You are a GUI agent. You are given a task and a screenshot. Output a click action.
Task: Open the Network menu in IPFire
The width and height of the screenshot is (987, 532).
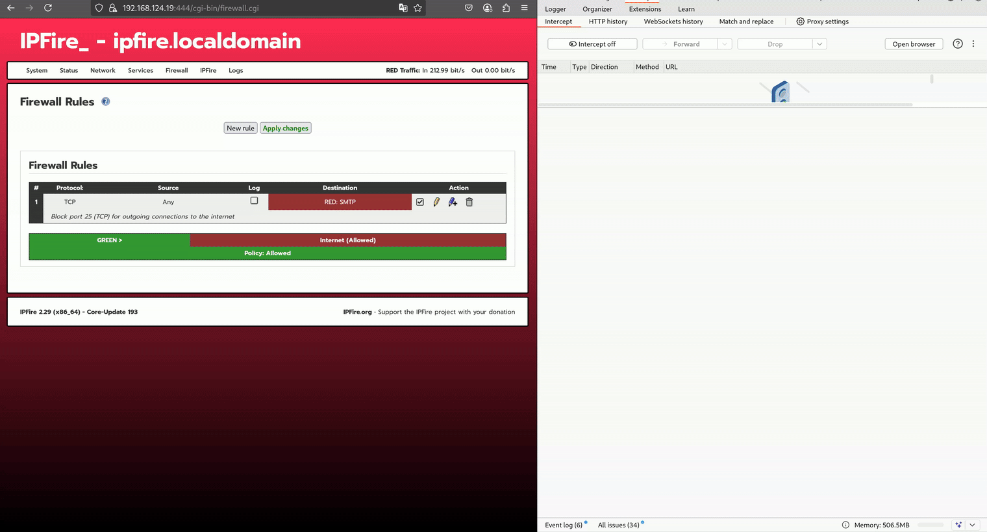pos(103,70)
